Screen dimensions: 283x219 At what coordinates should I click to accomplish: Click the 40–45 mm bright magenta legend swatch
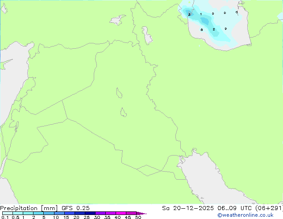pyautogui.click(x=121, y=213)
